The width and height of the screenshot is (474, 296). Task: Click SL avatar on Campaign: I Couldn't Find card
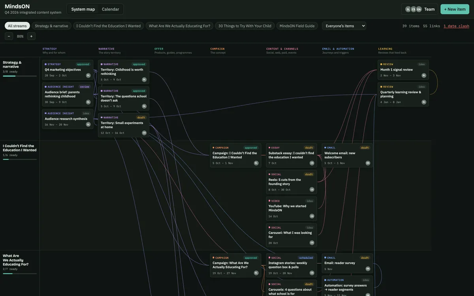[256, 163]
